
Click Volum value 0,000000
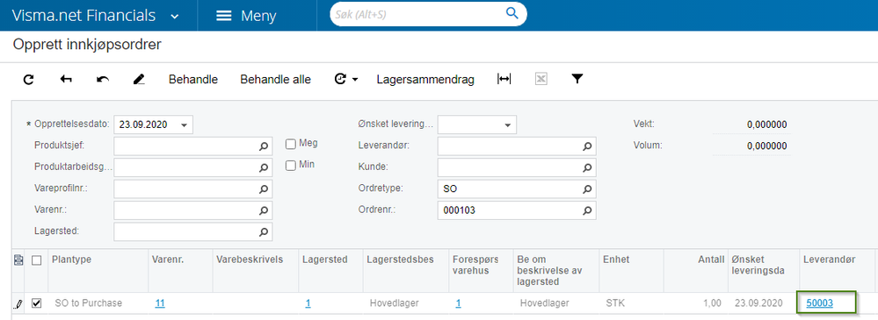[x=767, y=146]
